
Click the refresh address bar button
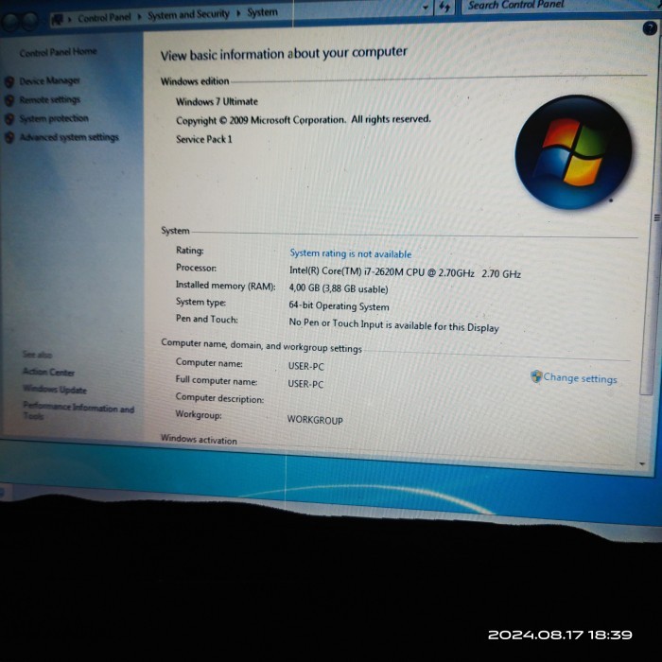pos(444,7)
